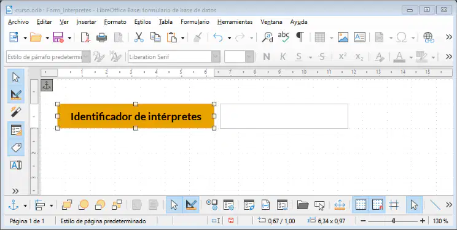This screenshot has height=230, width=457.
Task: Click the anchor marker on page
Action: click(47, 85)
